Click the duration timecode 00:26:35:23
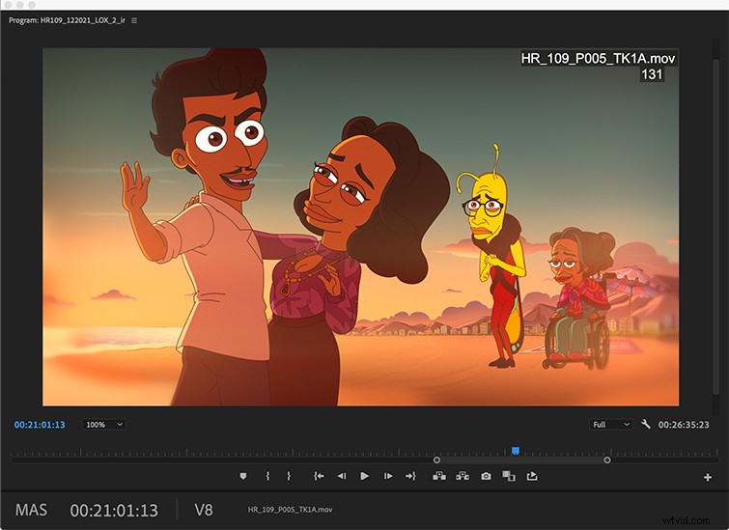The width and height of the screenshot is (729, 530). 684,425
